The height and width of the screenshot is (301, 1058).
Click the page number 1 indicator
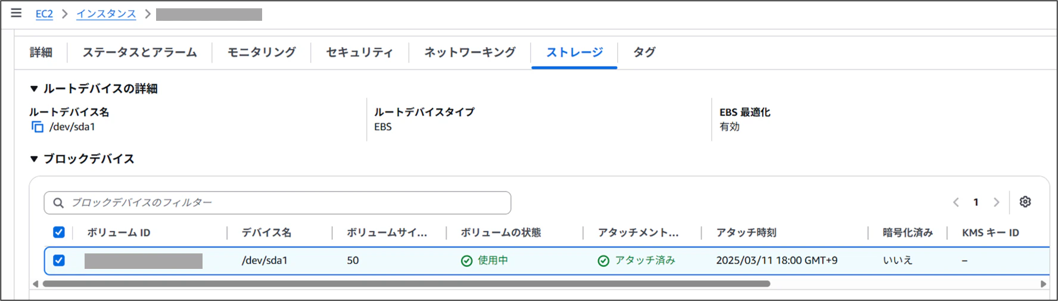[976, 202]
